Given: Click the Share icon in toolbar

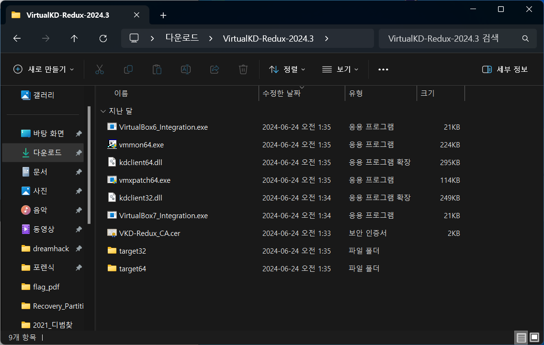Looking at the screenshot, I should tap(215, 69).
